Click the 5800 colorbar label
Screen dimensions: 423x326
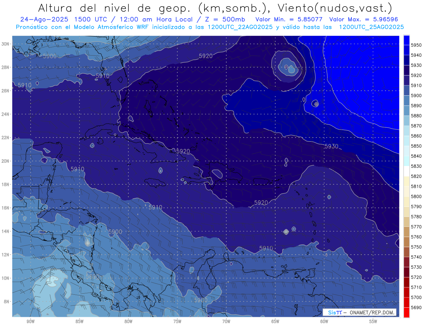coord(417,197)
